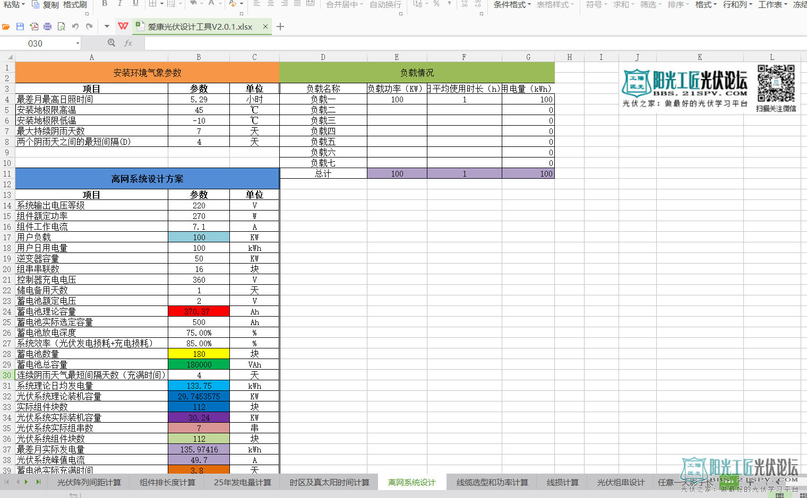Select the cell 29.7453575
The height and width of the screenshot is (498, 807).
(199, 396)
